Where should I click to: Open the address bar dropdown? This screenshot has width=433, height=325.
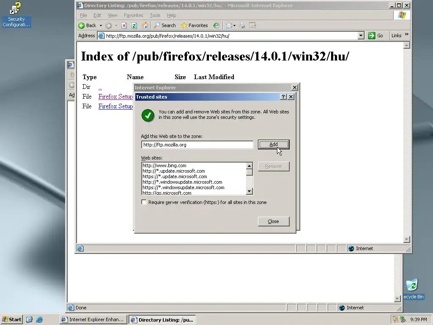(x=361, y=36)
